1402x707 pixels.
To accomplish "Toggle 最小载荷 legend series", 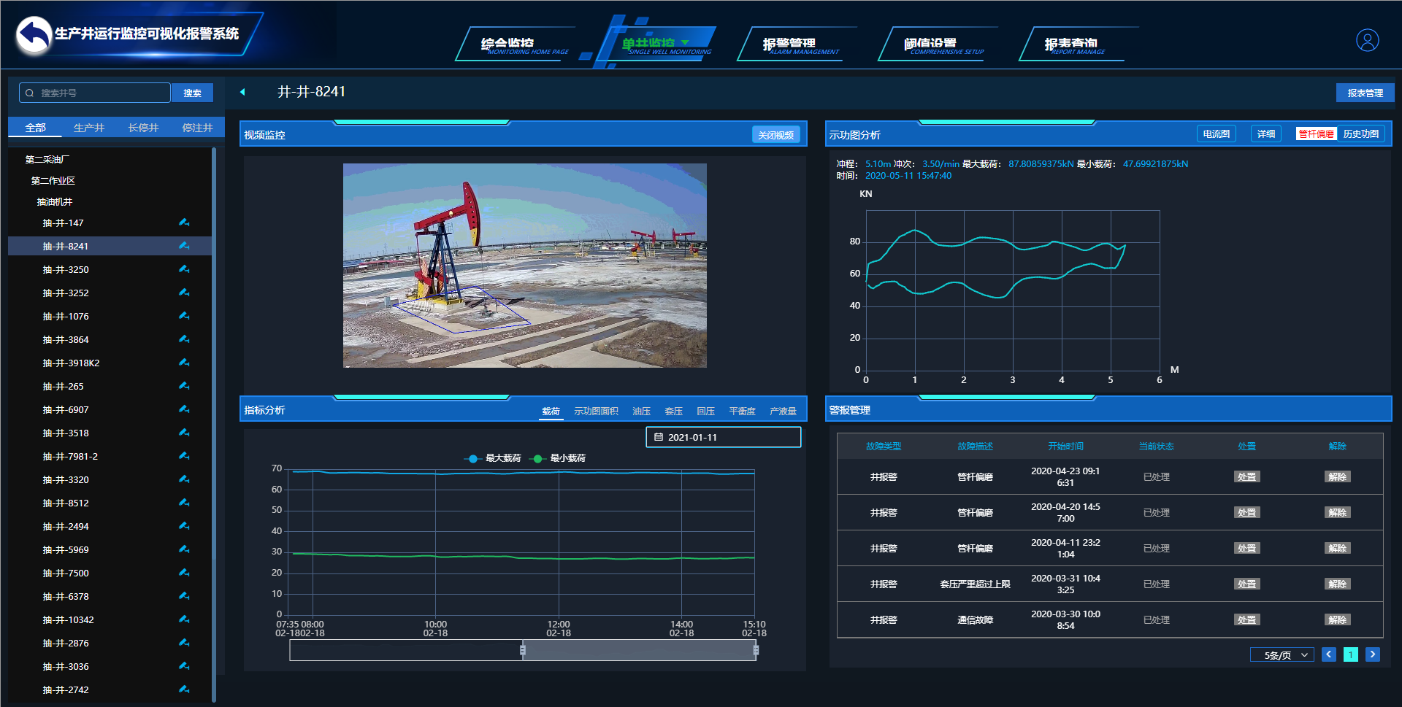I will (559, 458).
